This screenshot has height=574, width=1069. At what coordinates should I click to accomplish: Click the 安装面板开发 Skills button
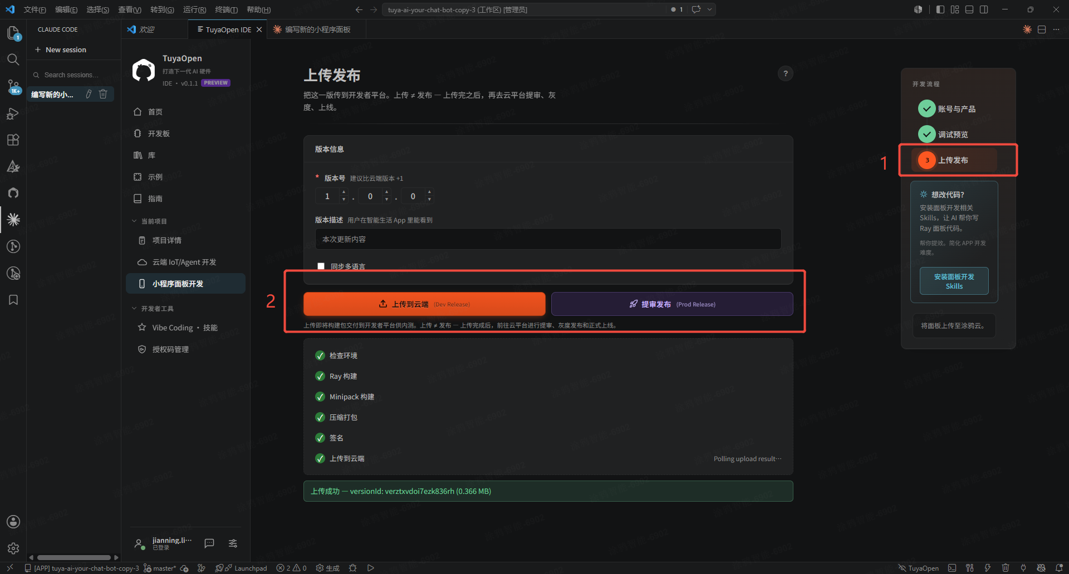point(954,281)
